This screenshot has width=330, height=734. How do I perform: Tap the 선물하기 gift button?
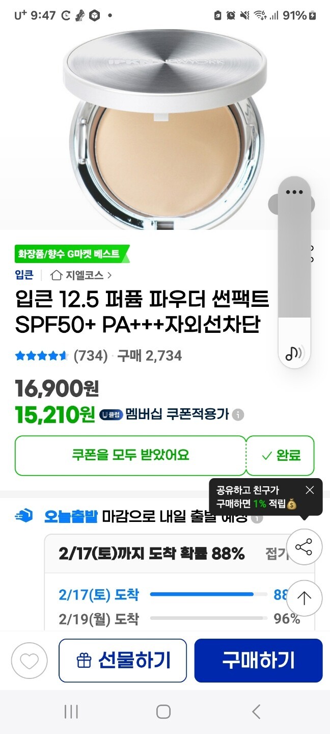[123, 661]
